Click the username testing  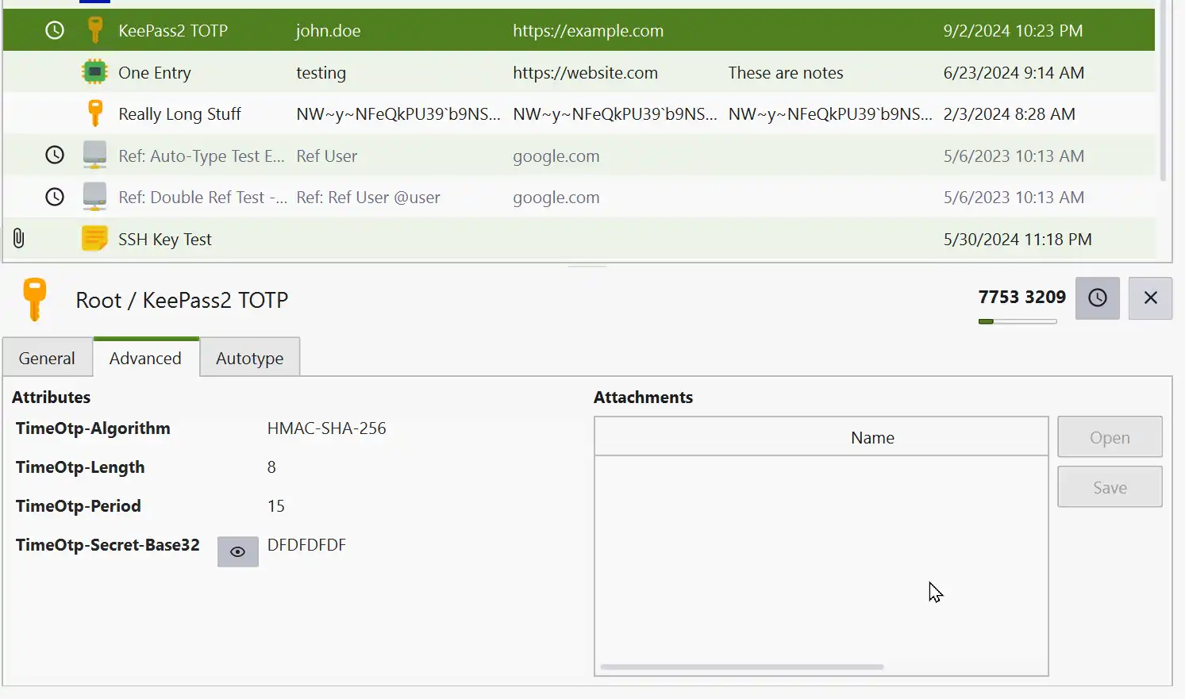321,72
